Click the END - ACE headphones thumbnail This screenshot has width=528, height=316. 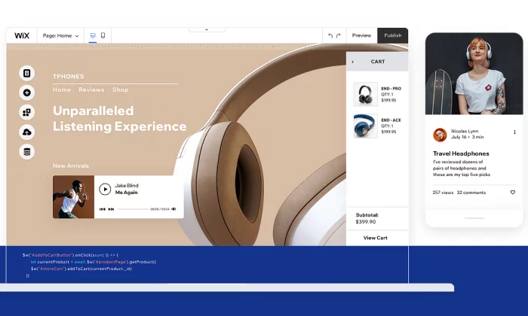[365, 126]
